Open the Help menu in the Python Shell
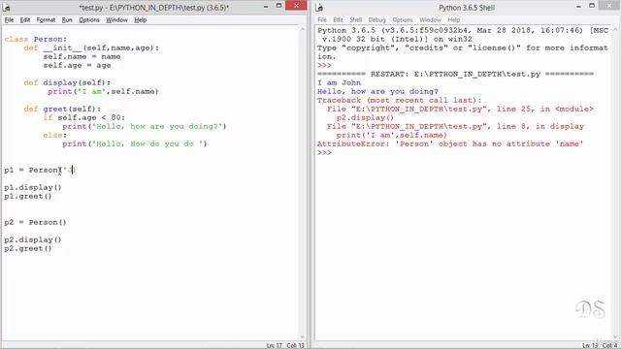 point(454,19)
